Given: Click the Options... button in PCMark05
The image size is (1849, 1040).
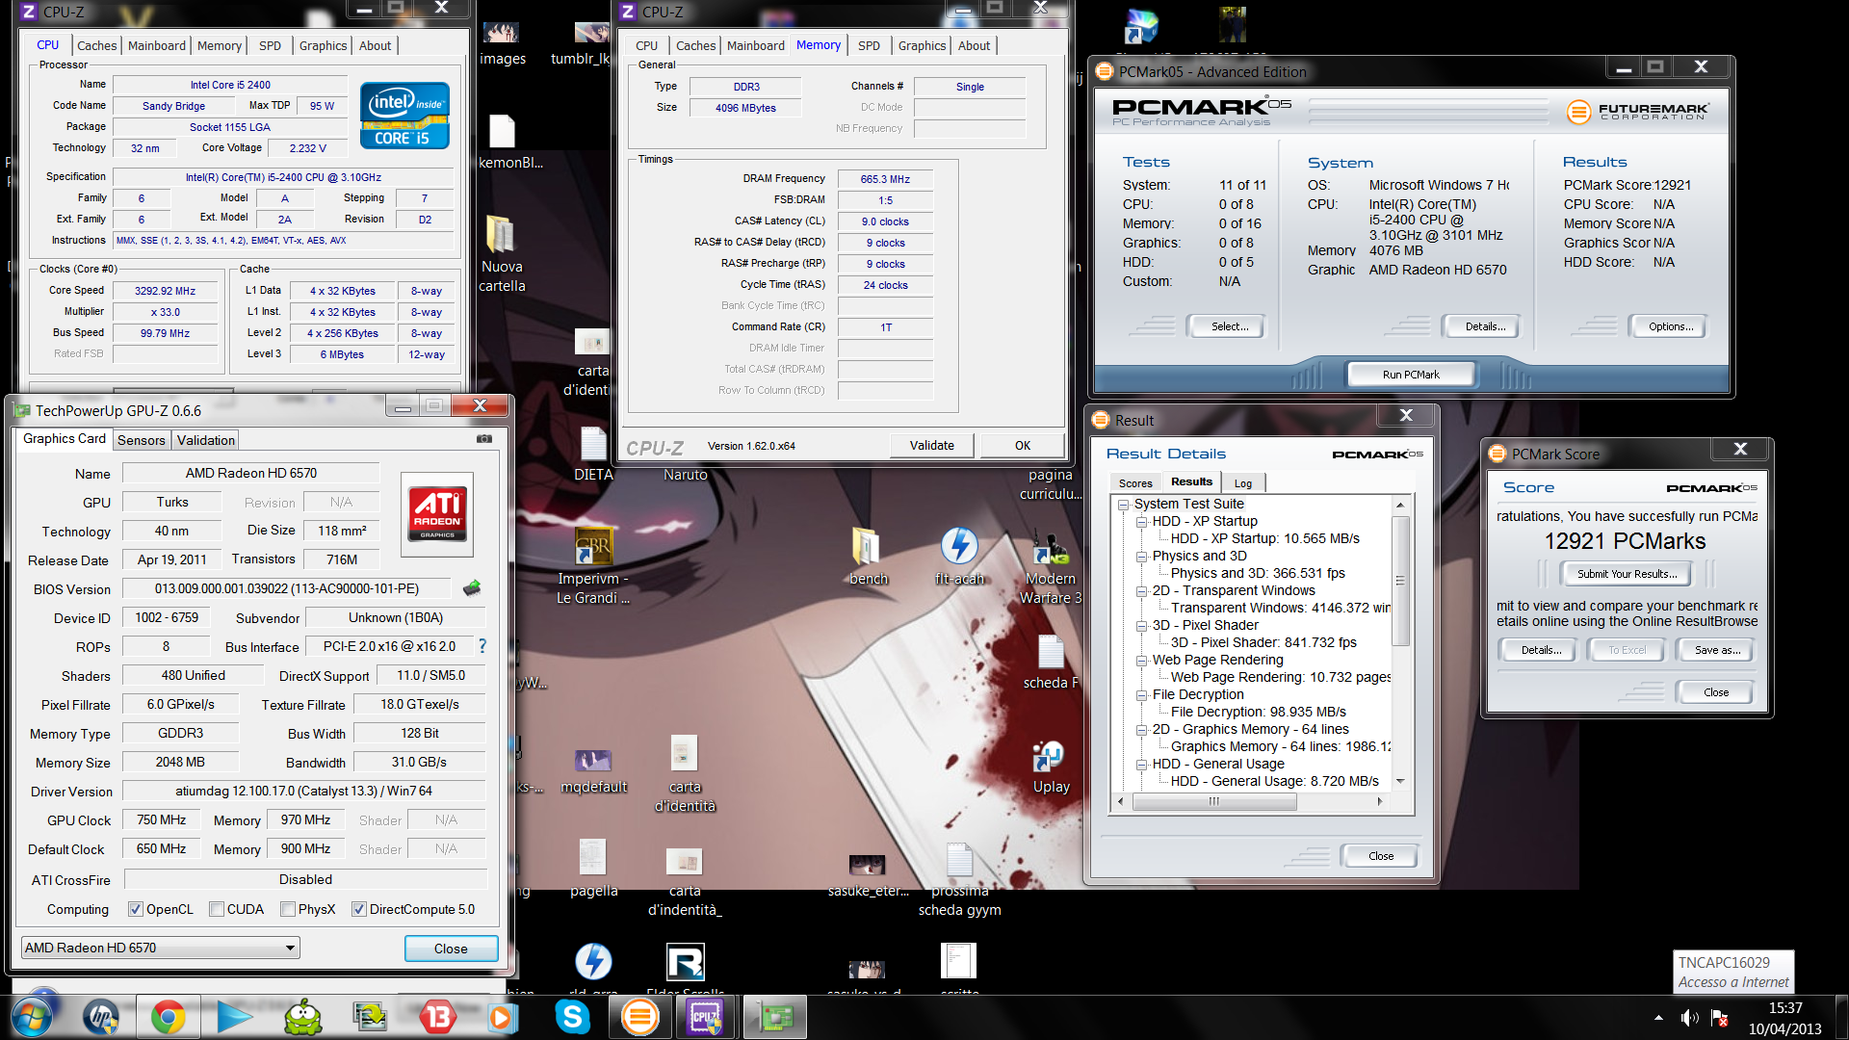Looking at the screenshot, I should point(1670,326).
